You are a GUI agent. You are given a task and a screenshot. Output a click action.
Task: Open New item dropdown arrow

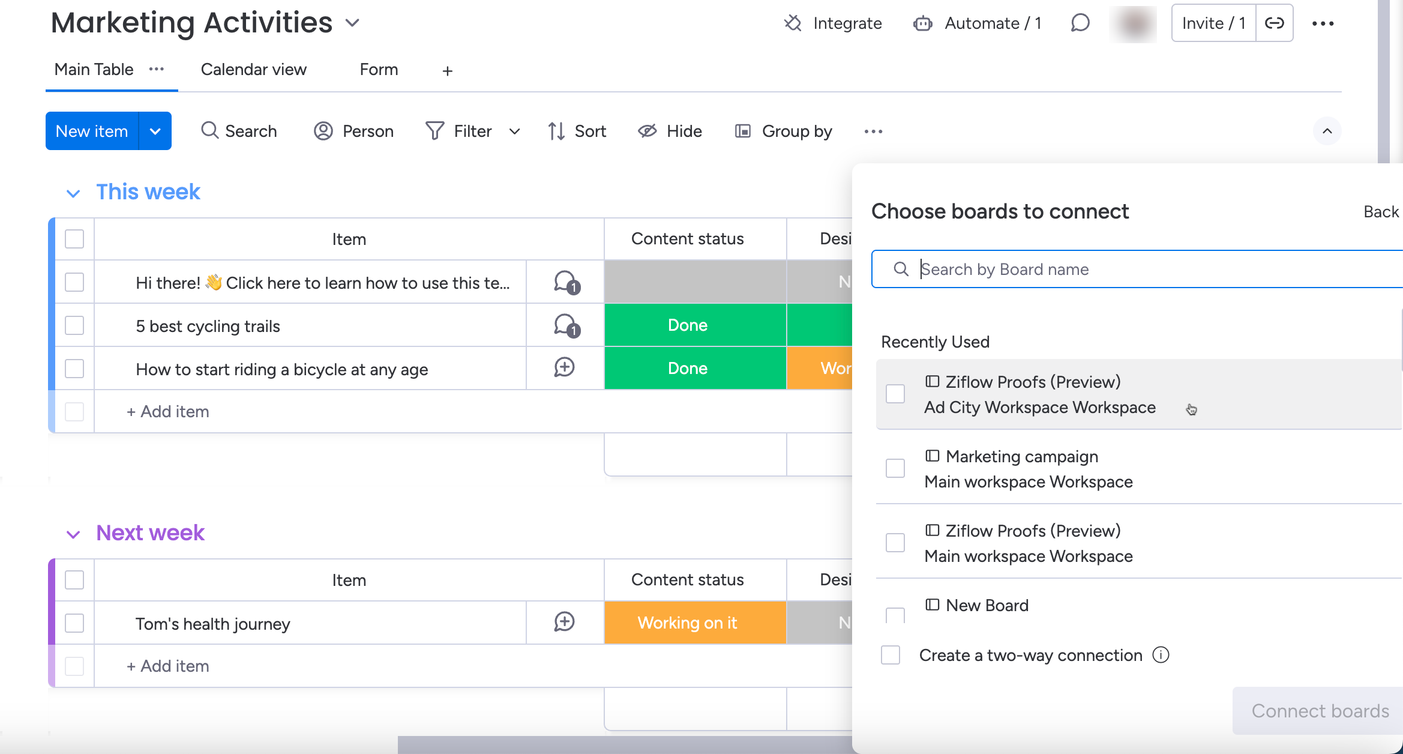tap(155, 131)
